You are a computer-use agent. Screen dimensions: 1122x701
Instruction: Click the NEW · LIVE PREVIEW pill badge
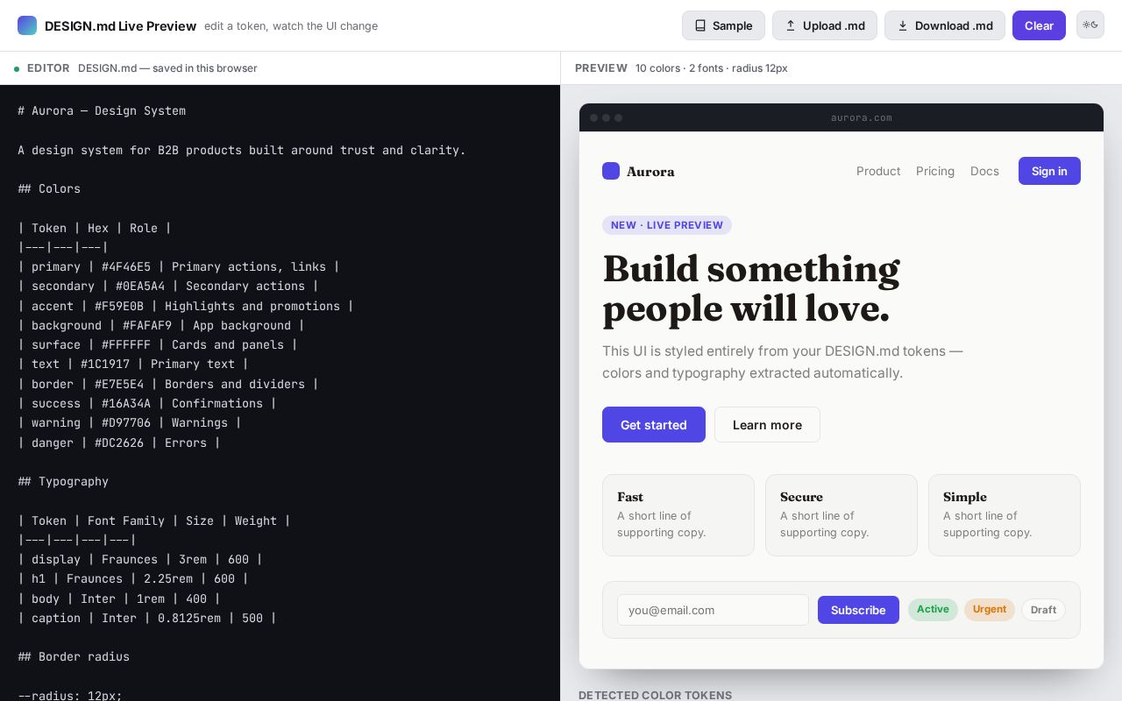pos(667,225)
